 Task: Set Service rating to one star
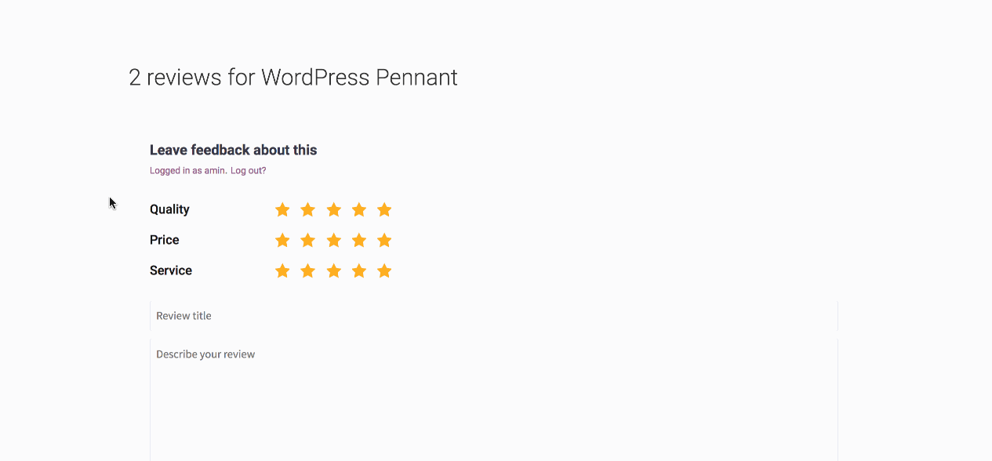click(x=282, y=270)
